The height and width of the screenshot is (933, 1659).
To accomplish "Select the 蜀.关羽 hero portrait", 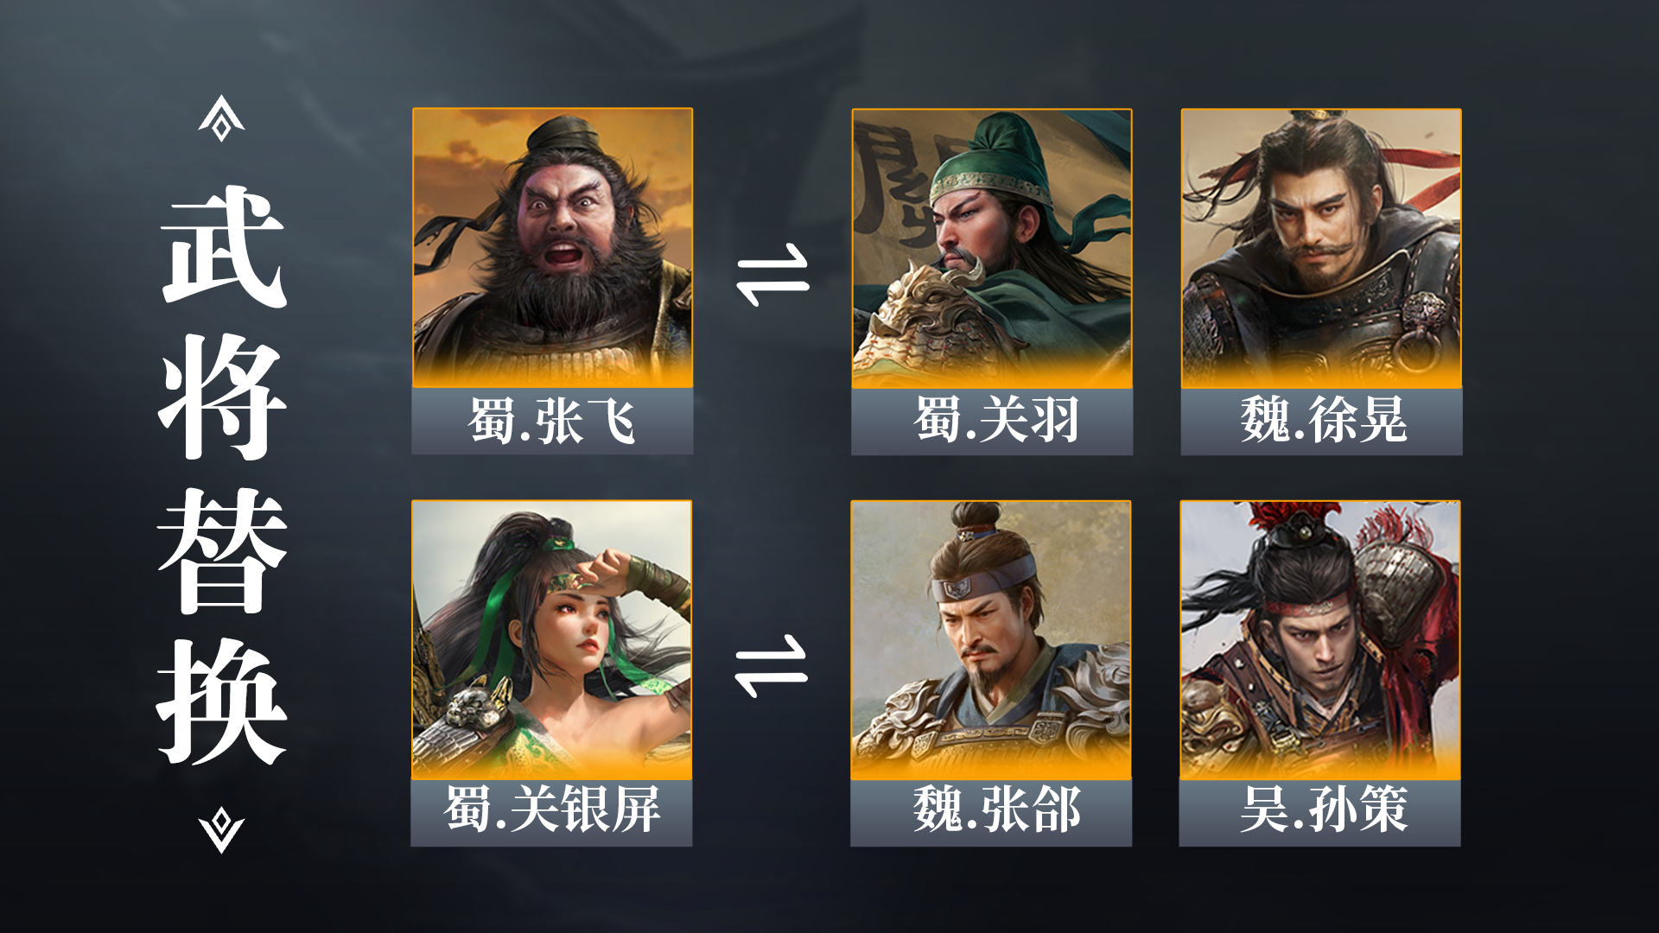I will coord(992,249).
